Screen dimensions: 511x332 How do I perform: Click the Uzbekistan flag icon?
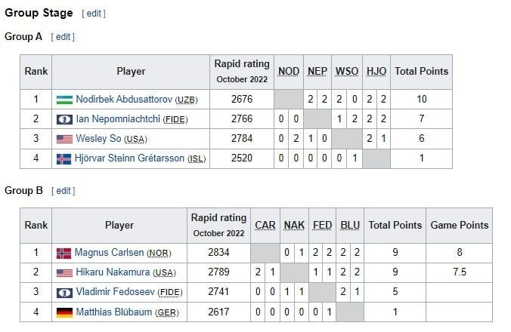64,100
